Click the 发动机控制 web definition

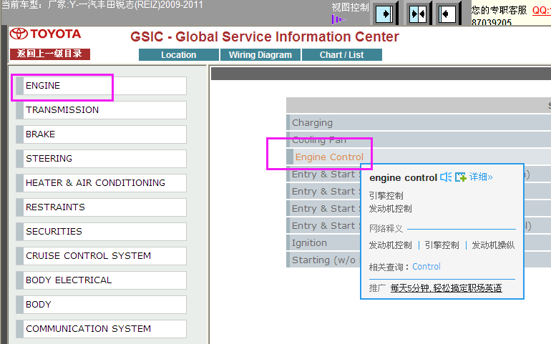point(390,245)
